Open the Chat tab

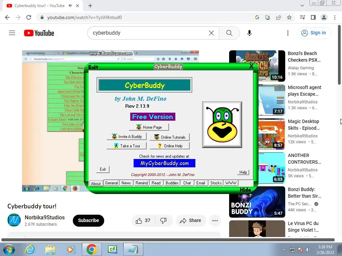[x=187, y=183]
